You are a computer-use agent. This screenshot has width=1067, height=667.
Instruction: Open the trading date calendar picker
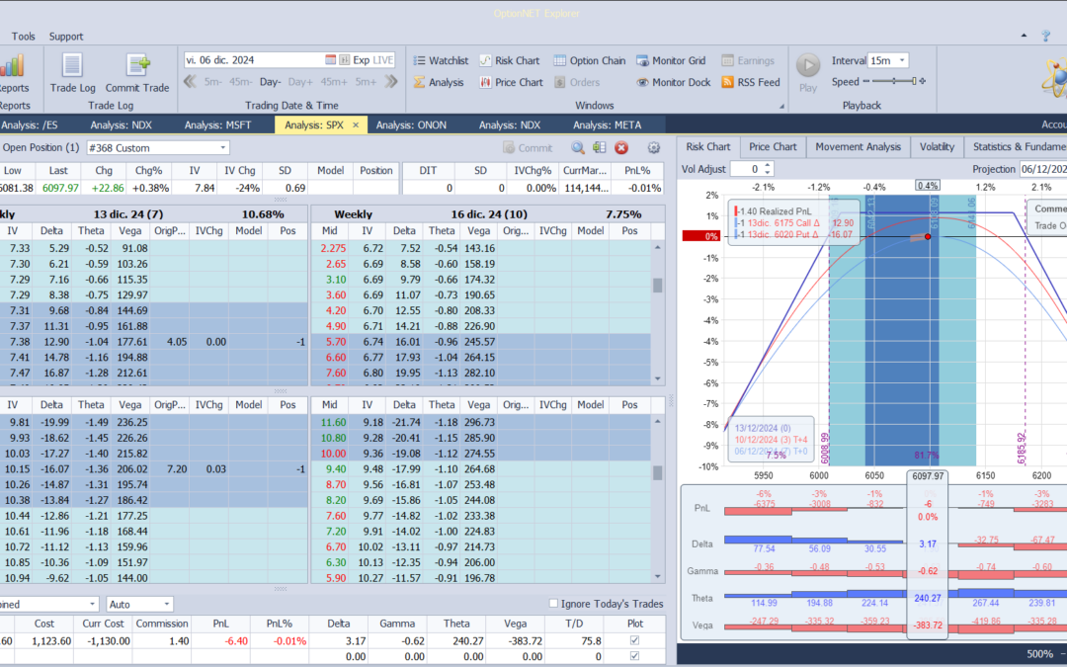pyautogui.click(x=330, y=60)
